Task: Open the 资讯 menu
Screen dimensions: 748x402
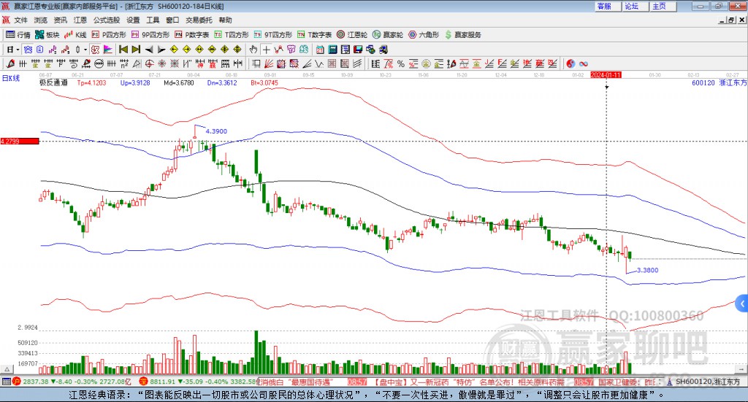Action: click(60, 20)
